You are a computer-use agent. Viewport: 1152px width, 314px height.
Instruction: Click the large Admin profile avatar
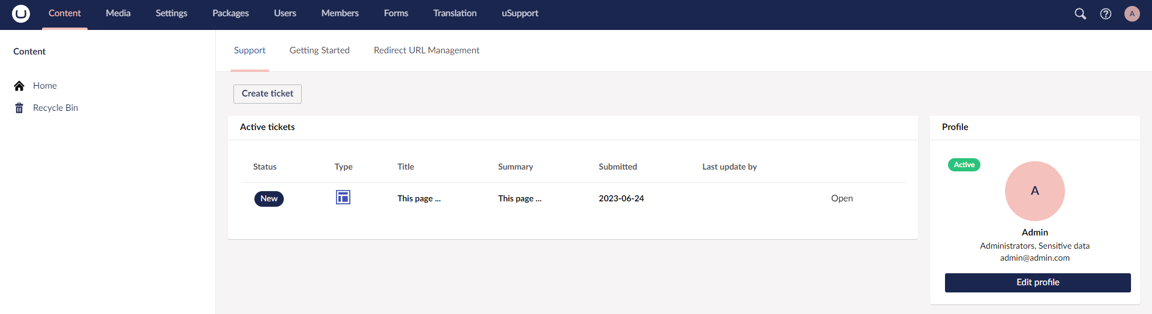[x=1034, y=191]
